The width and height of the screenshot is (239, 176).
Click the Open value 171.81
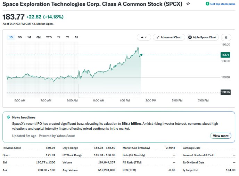50,155
